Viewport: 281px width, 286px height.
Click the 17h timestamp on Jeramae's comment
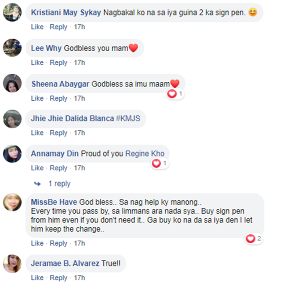[79, 278]
